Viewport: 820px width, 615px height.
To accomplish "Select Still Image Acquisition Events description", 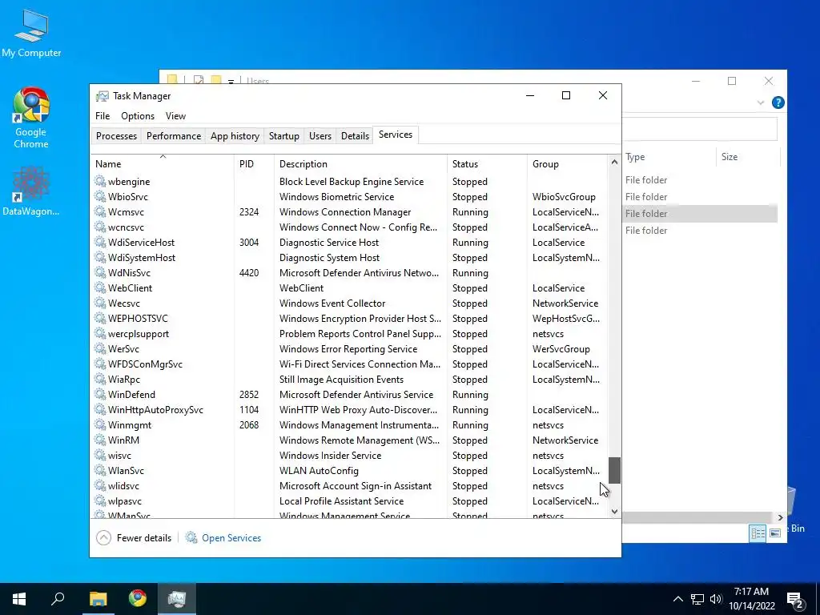I will click(x=341, y=379).
